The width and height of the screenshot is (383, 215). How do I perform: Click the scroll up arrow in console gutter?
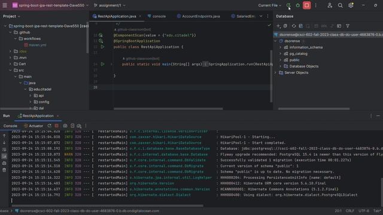click(x=4, y=136)
